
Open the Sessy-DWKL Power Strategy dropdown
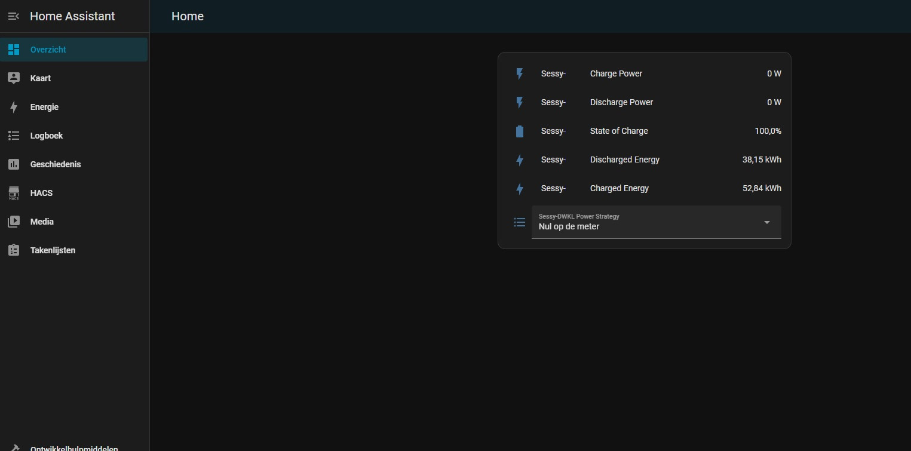tap(656, 222)
